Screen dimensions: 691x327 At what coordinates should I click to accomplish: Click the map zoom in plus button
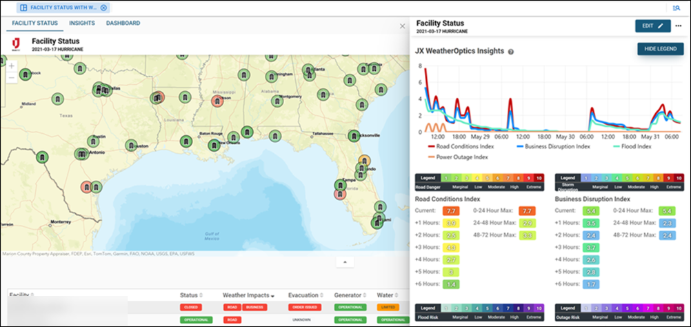tap(11, 66)
